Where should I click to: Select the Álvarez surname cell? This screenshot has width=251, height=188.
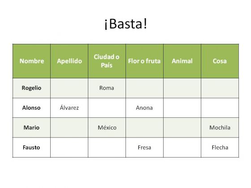pyautogui.click(x=69, y=108)
